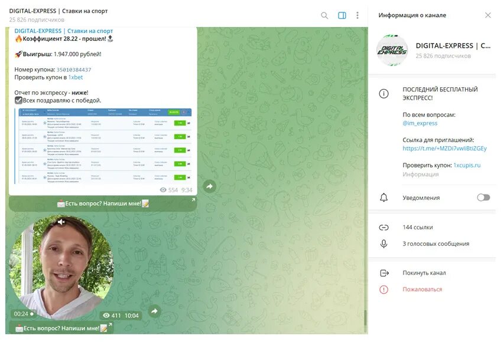
Task: Click the 25 826 подписчиков count in header
Action: click(37, 20)
